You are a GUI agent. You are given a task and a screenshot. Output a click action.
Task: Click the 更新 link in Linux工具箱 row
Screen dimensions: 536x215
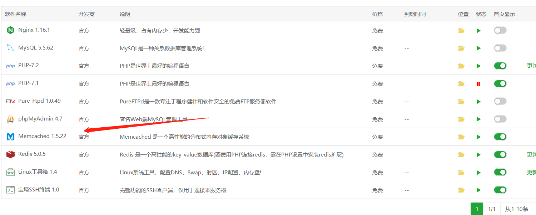[531, 173]
